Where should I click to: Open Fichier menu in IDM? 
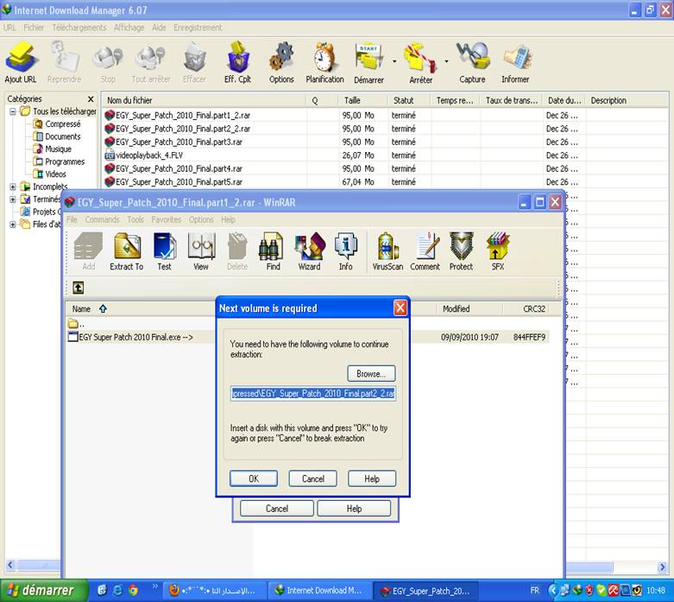(x=34, y=28)
